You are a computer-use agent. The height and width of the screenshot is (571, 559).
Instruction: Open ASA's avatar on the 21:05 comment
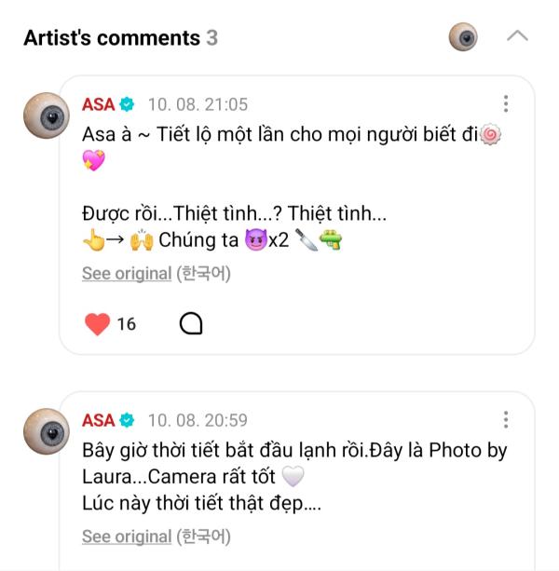click(x=46, y=116)
